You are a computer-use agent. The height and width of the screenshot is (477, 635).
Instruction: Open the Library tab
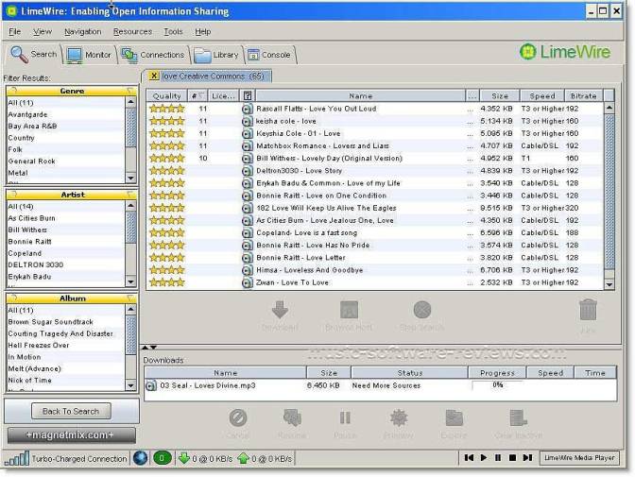click(x=216, y=54)
